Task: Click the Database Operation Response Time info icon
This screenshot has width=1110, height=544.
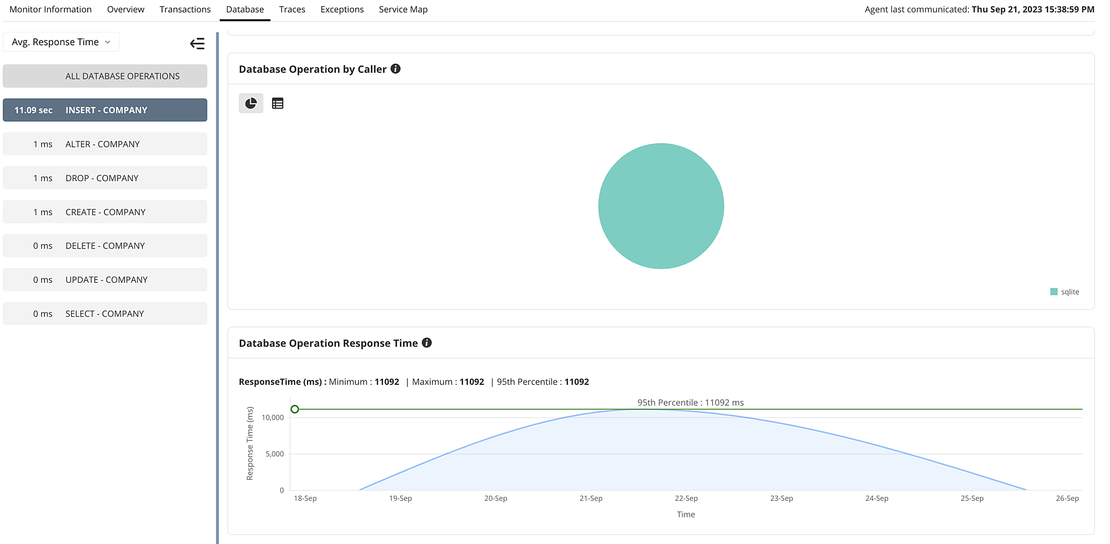Action: pos(427,343)
